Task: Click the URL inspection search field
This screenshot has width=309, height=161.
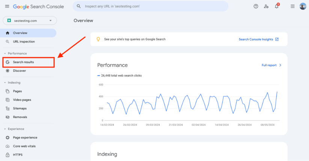Action: click(150, 6)
